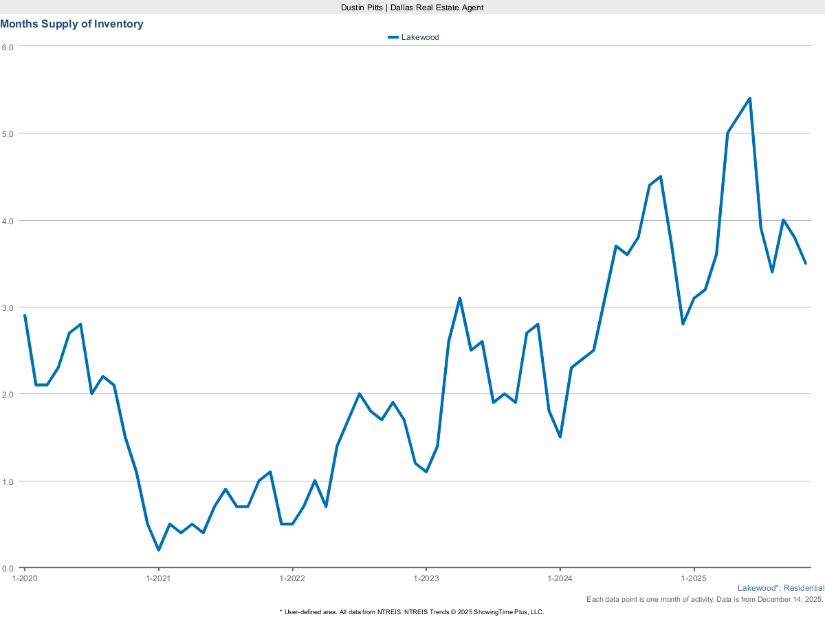
Task: Select the 1-2021 x-axis label
Action: coord(158,578)
